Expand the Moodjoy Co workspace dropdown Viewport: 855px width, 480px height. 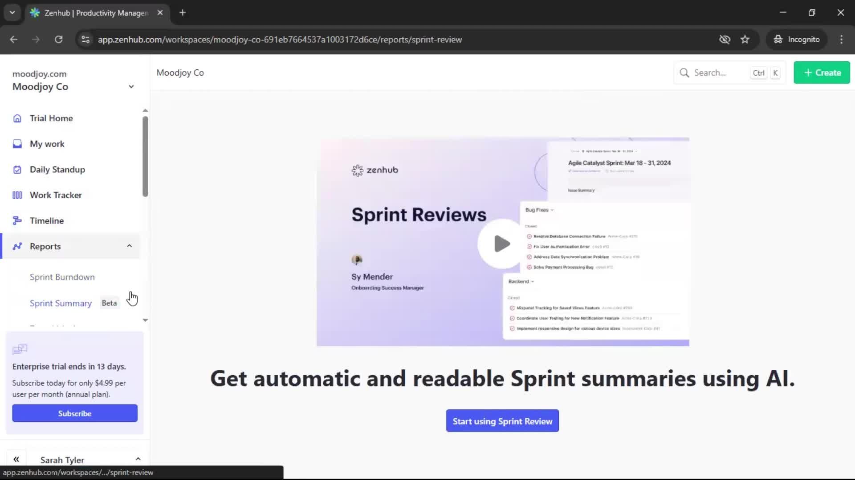click(131, 86)
